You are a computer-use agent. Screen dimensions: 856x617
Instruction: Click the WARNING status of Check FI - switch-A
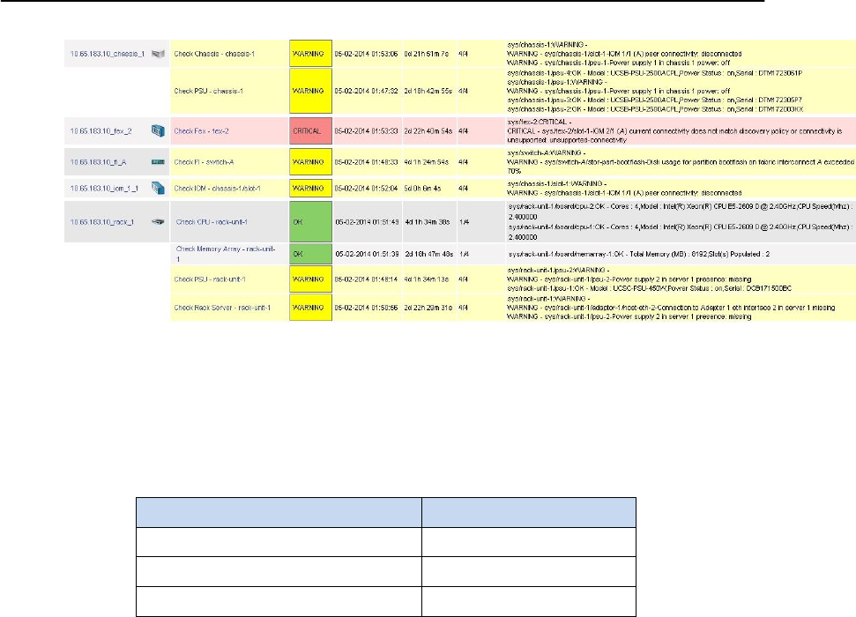(310, 162)
